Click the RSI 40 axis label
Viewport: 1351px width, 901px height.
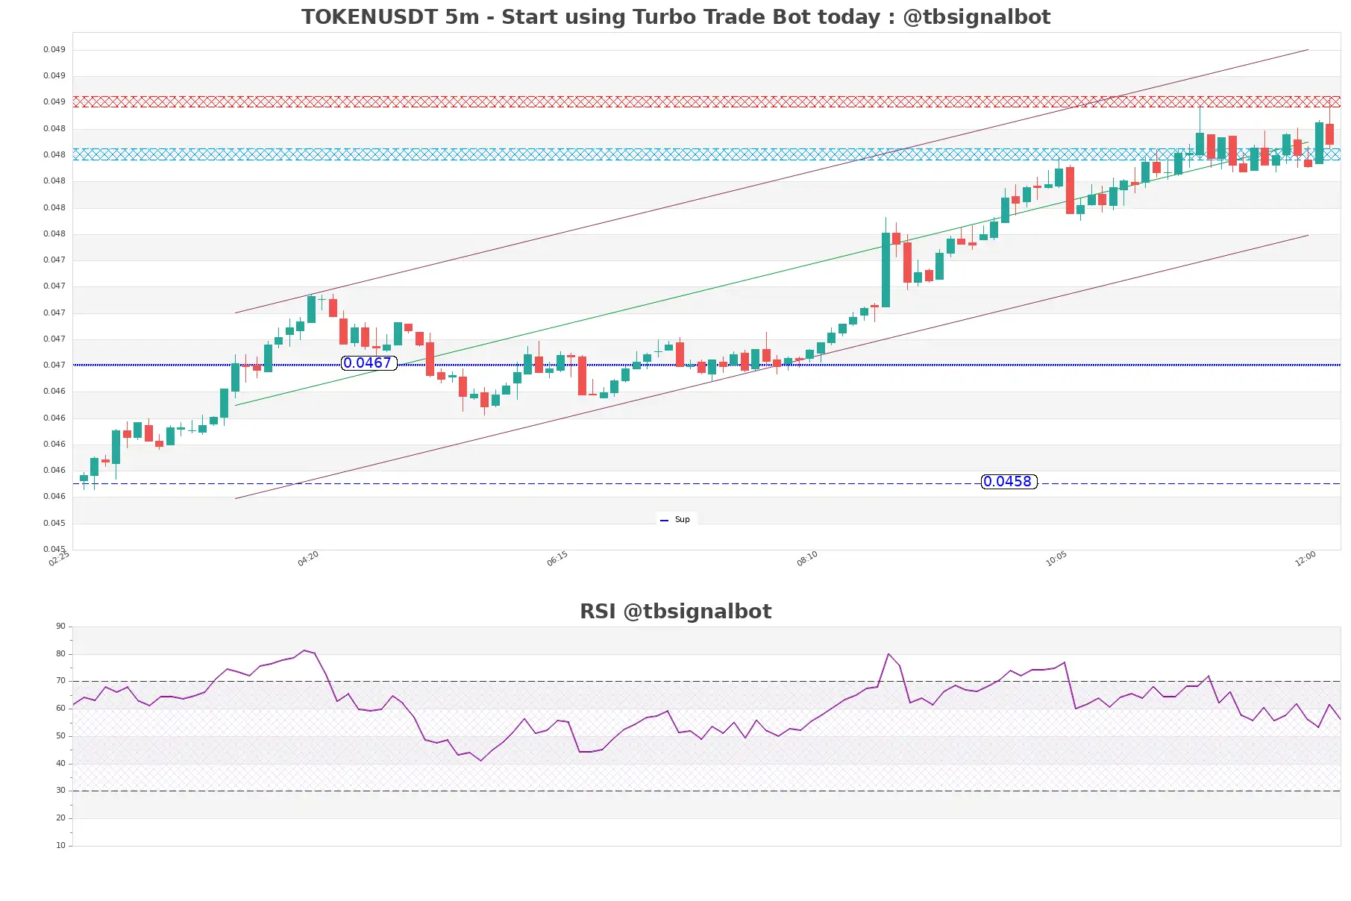coord(60,764)
